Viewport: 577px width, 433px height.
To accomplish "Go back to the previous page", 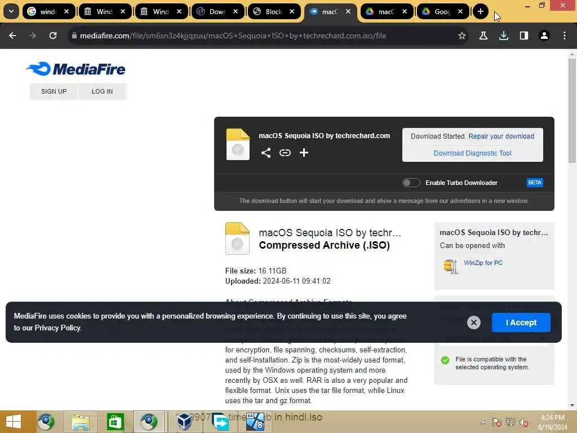I will (x=12, y=36).
